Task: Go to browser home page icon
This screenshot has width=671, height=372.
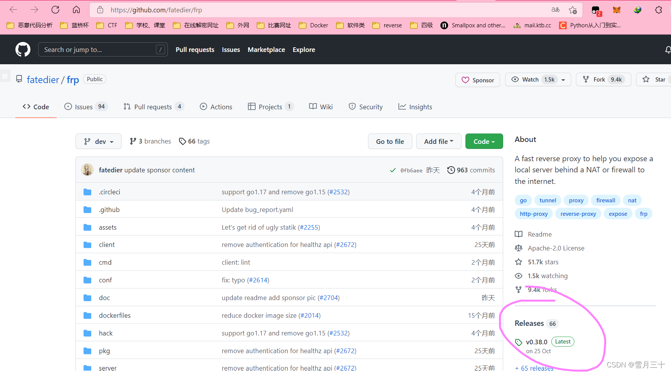Action: 76,10
